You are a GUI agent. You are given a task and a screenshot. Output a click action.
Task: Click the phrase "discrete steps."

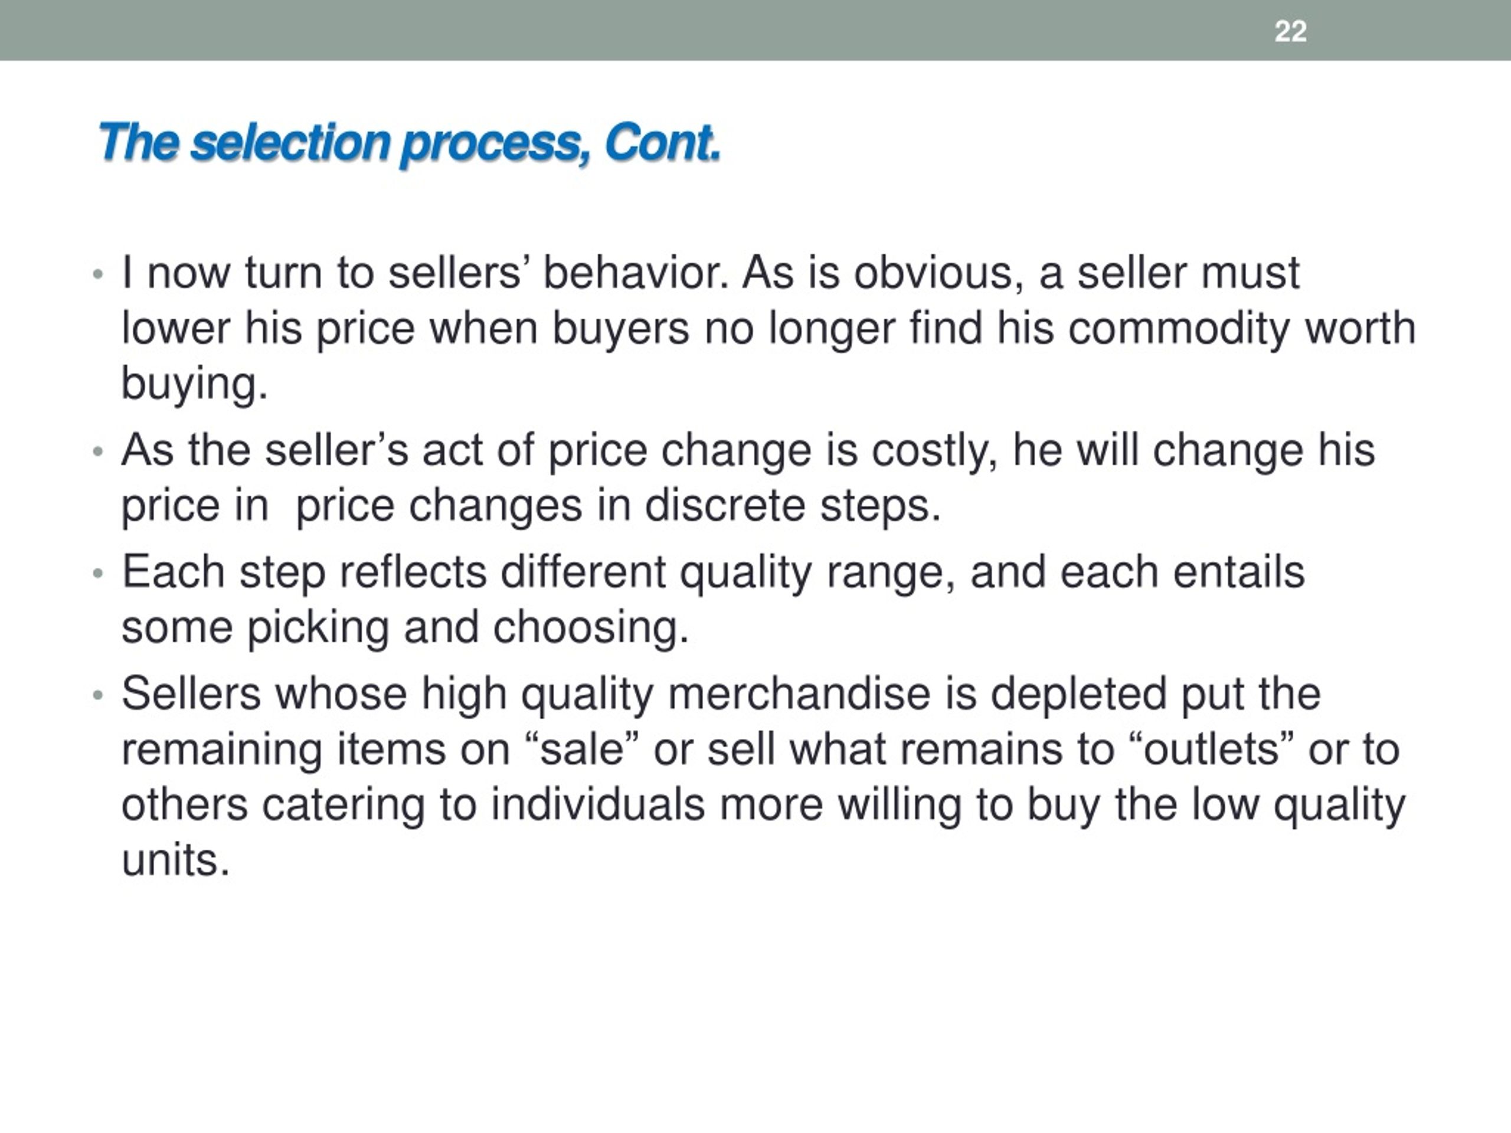pos(792,506)
